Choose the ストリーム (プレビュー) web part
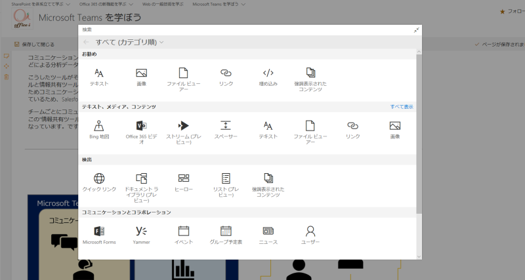 184,132
